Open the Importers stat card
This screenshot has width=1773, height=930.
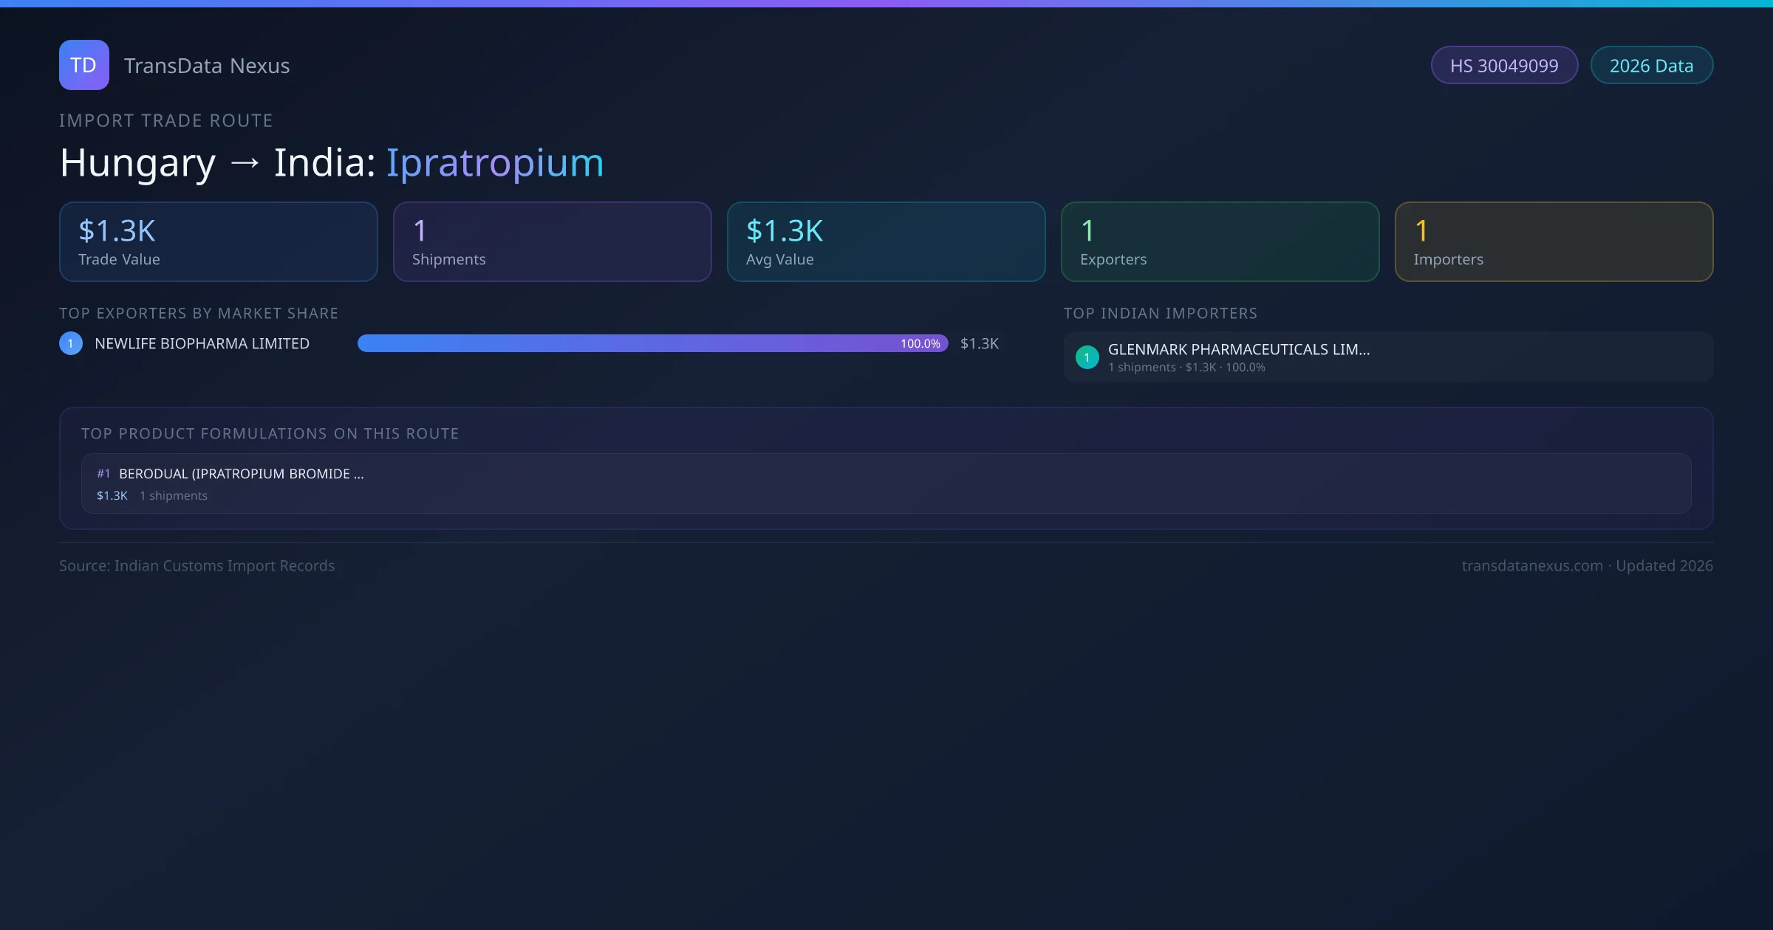coord(1554,241)
